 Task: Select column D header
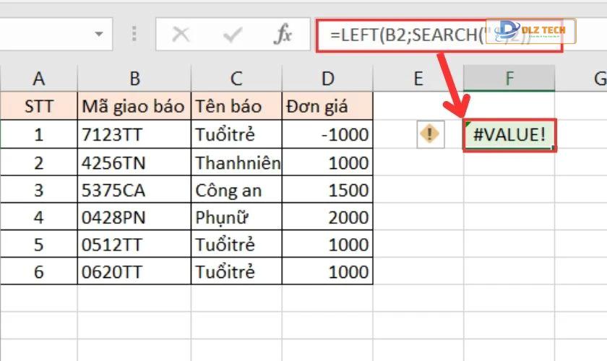pos(327,79)
